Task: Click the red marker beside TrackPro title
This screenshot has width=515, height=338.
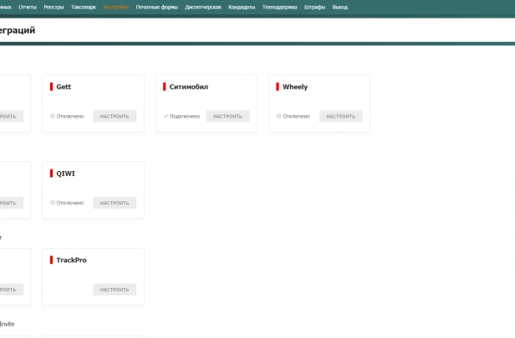Action: [x=52, y=260]
